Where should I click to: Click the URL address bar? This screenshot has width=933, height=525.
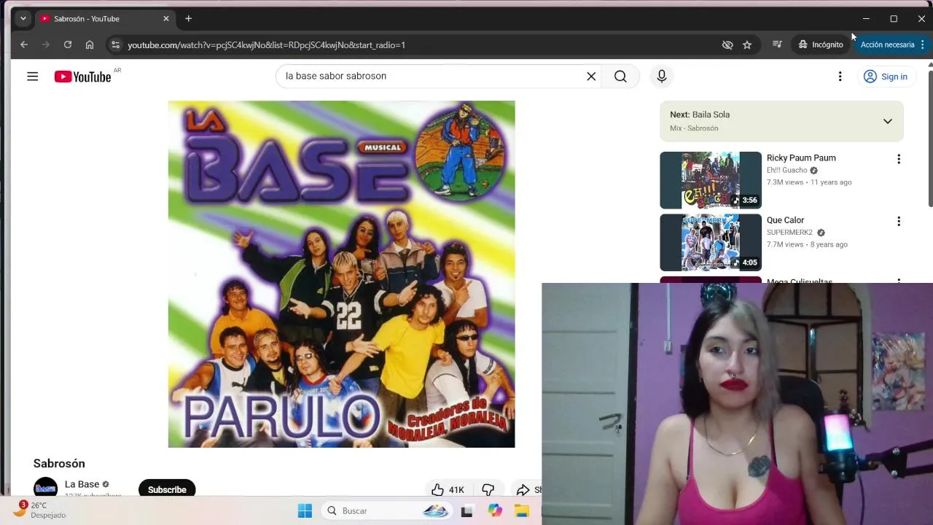(x=415, y=44)
